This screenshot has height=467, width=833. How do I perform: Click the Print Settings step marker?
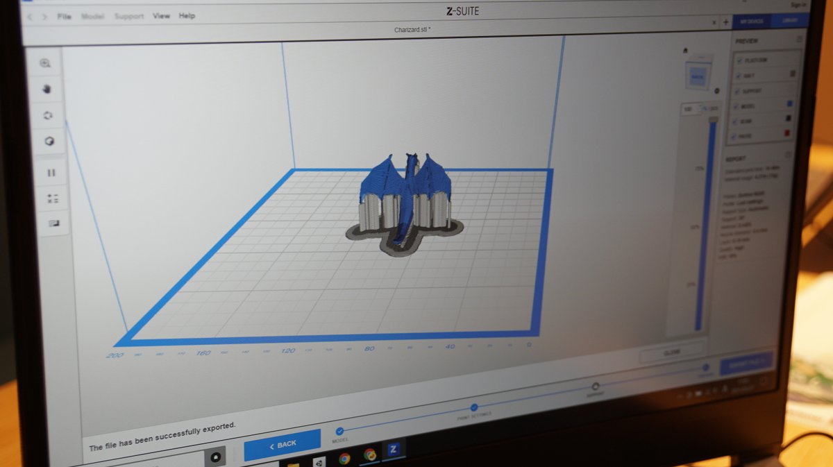point(474,407)
